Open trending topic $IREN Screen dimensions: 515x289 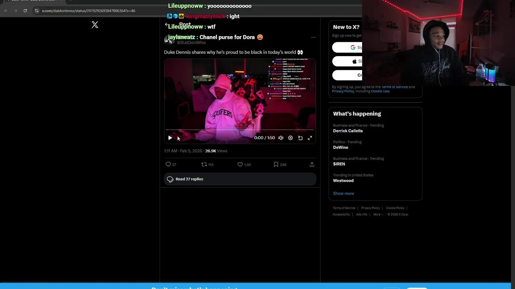tap(339, 164)
